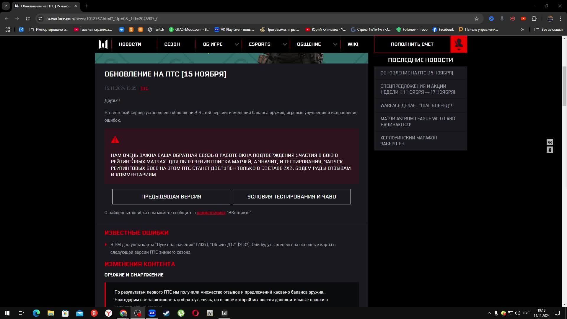Viewport: 567px width, 319px height.
Task: Open the СЕЗОН menu item
Action: point(172,44)
